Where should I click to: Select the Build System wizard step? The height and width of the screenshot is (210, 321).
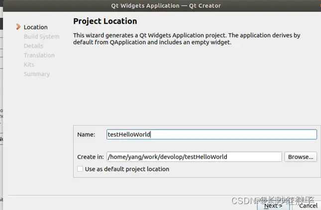[x=42, y=37]
